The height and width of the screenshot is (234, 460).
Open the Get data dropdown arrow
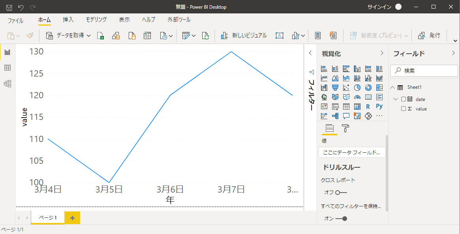coord(88,36)
